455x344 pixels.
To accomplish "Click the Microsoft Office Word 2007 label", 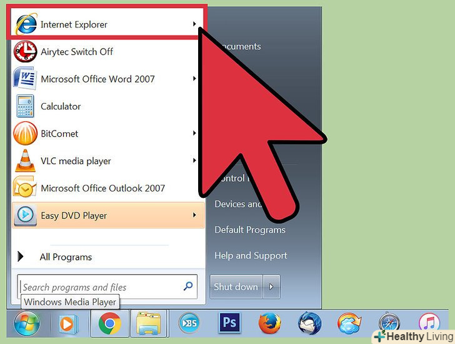I will [x=97, y=79].
